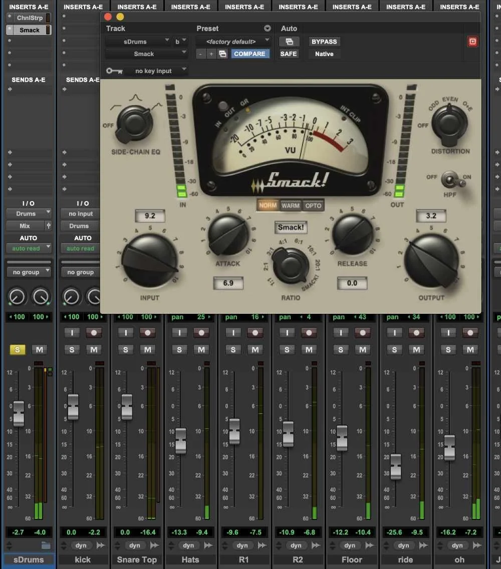Image resolution: width=501 pixels, height=569 pixels.
Task: Solo the Hats track
Action: click(x=179, y=349)
